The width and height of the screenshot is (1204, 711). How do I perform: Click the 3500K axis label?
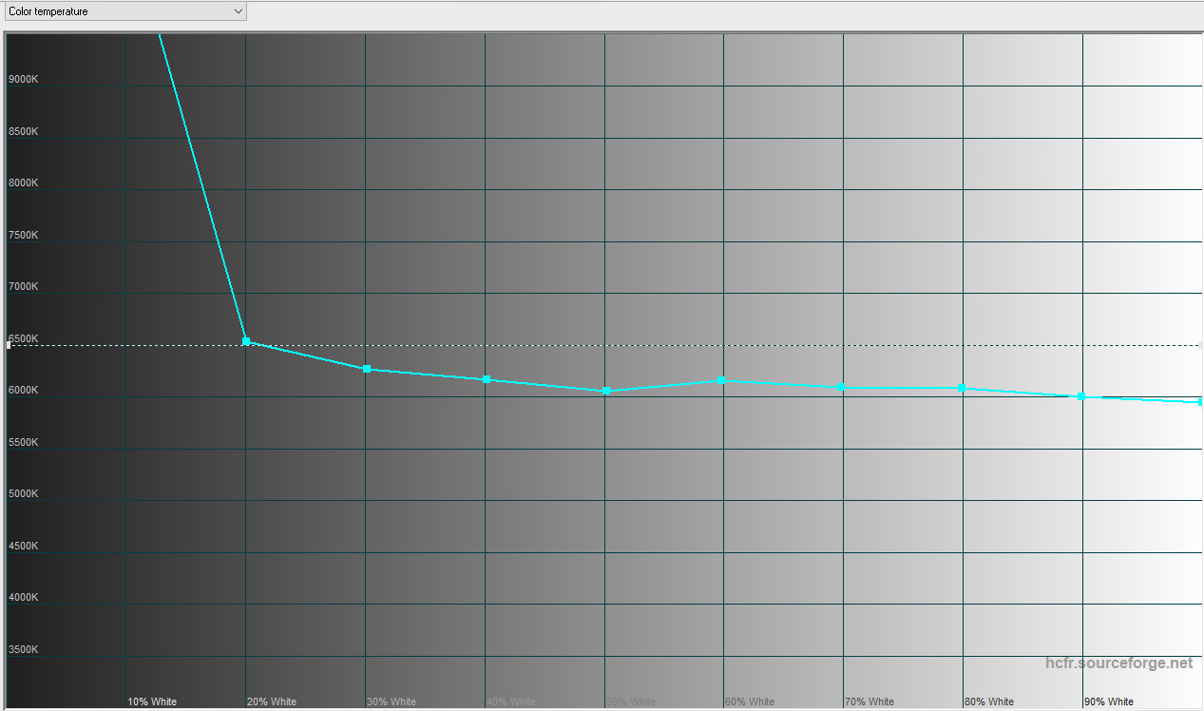(x=23, y=650)
